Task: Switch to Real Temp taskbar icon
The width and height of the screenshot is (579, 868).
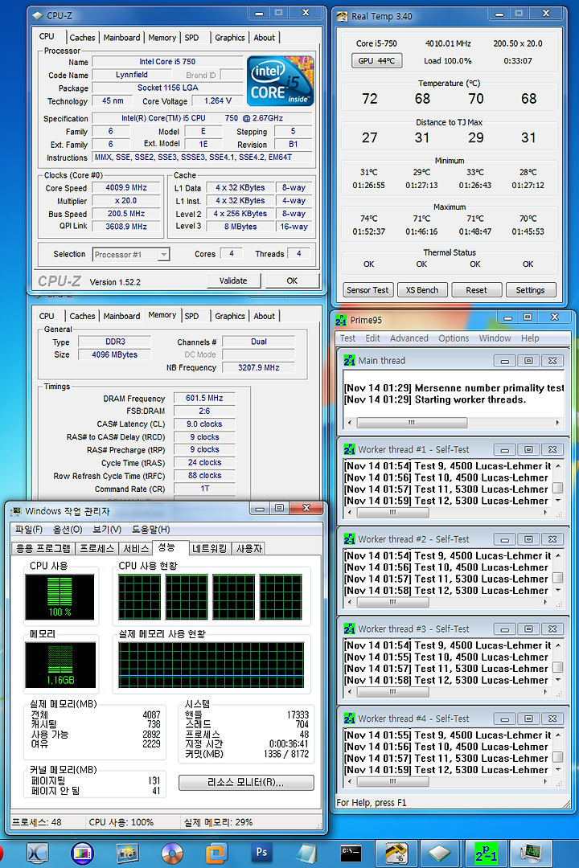Action: (396, 853)
